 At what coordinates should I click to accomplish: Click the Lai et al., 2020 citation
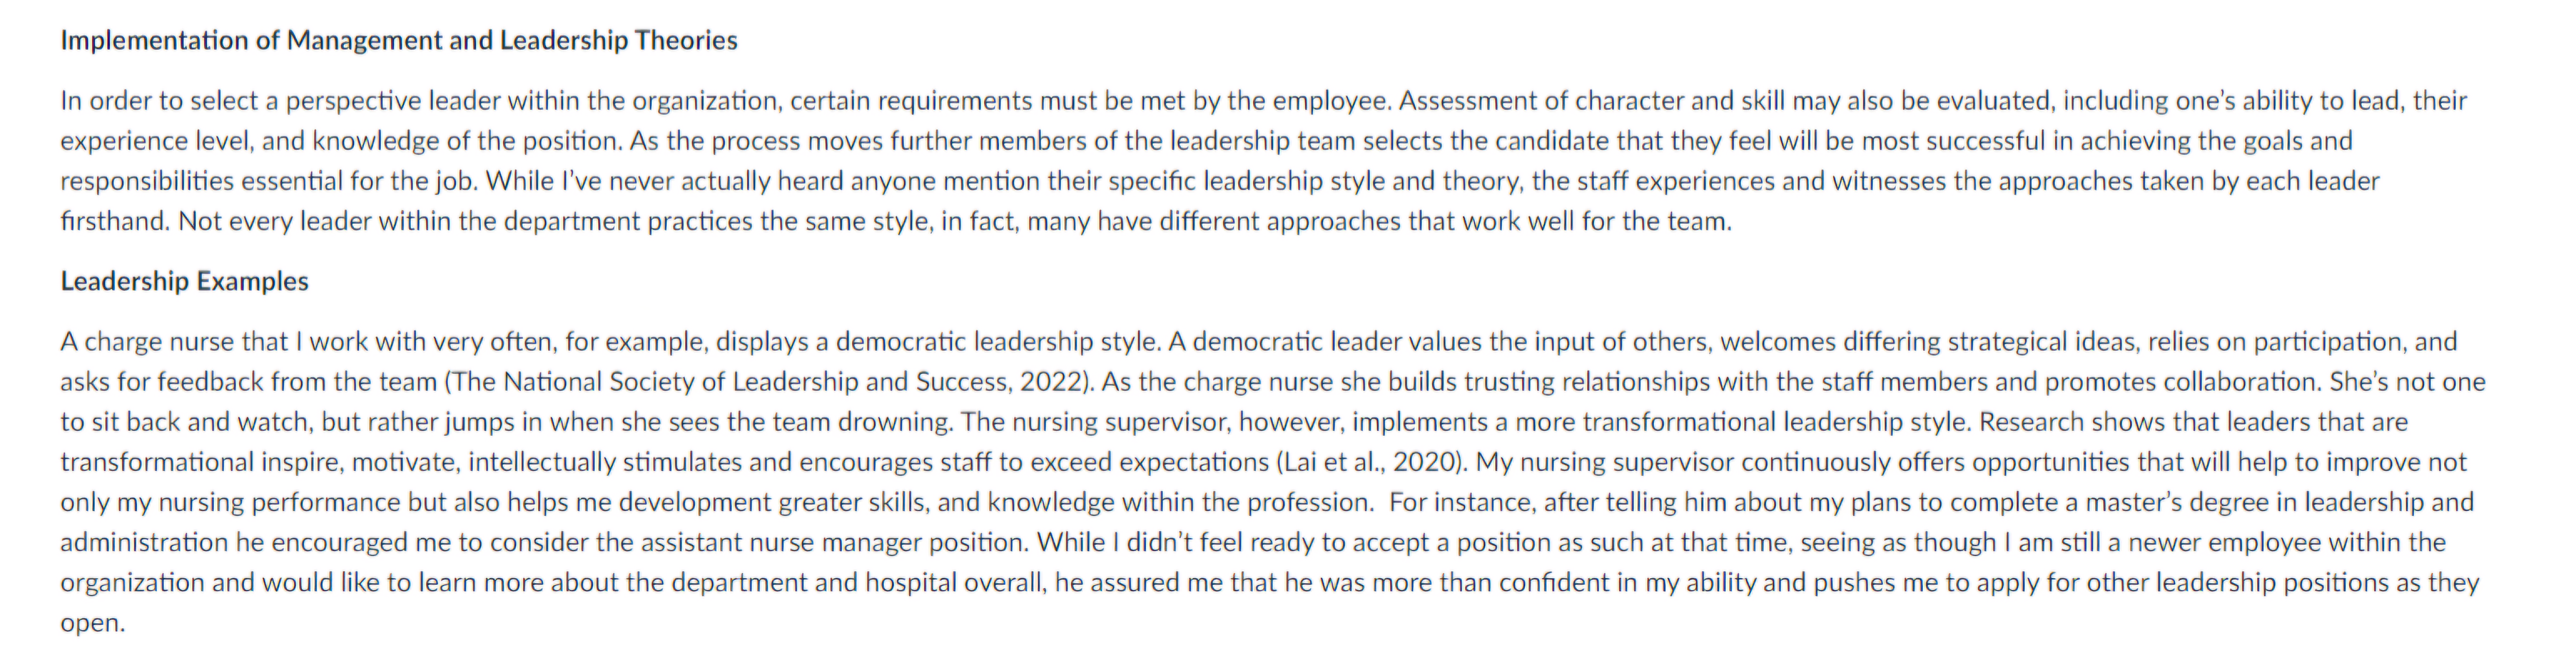pos(1372,462)
